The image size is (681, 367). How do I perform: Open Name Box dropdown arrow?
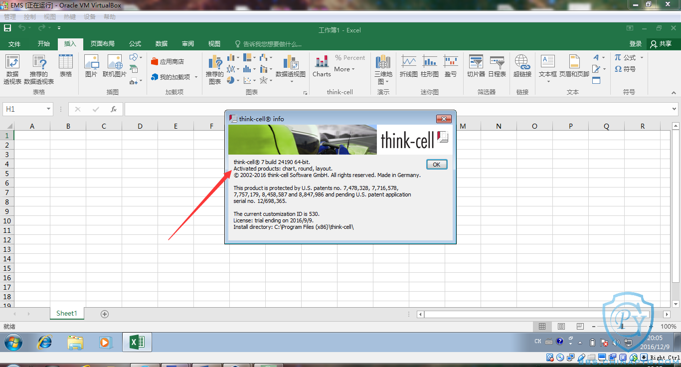(48, 109)
